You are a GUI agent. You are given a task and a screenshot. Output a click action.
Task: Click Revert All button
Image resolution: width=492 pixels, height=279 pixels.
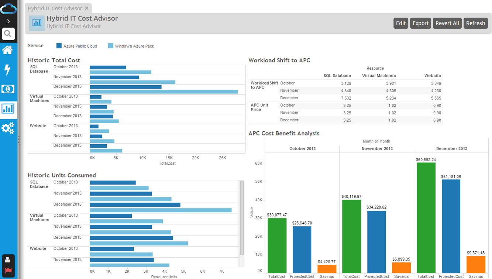point(447,23)
